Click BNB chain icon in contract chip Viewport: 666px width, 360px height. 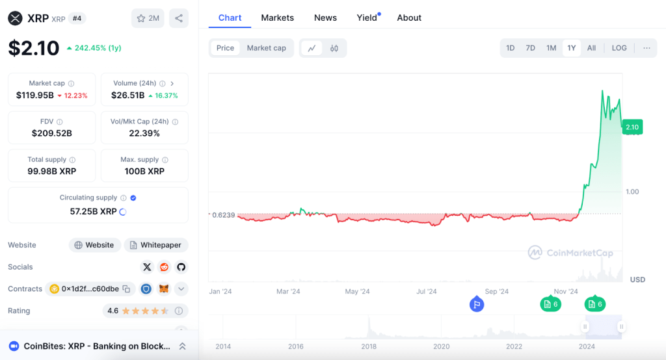click(55, 289)
